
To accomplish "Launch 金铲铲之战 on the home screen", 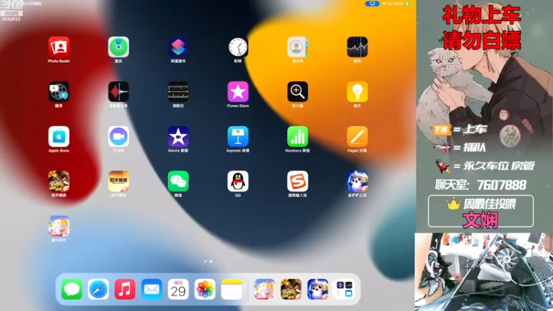I will click(x=357, y=181).
